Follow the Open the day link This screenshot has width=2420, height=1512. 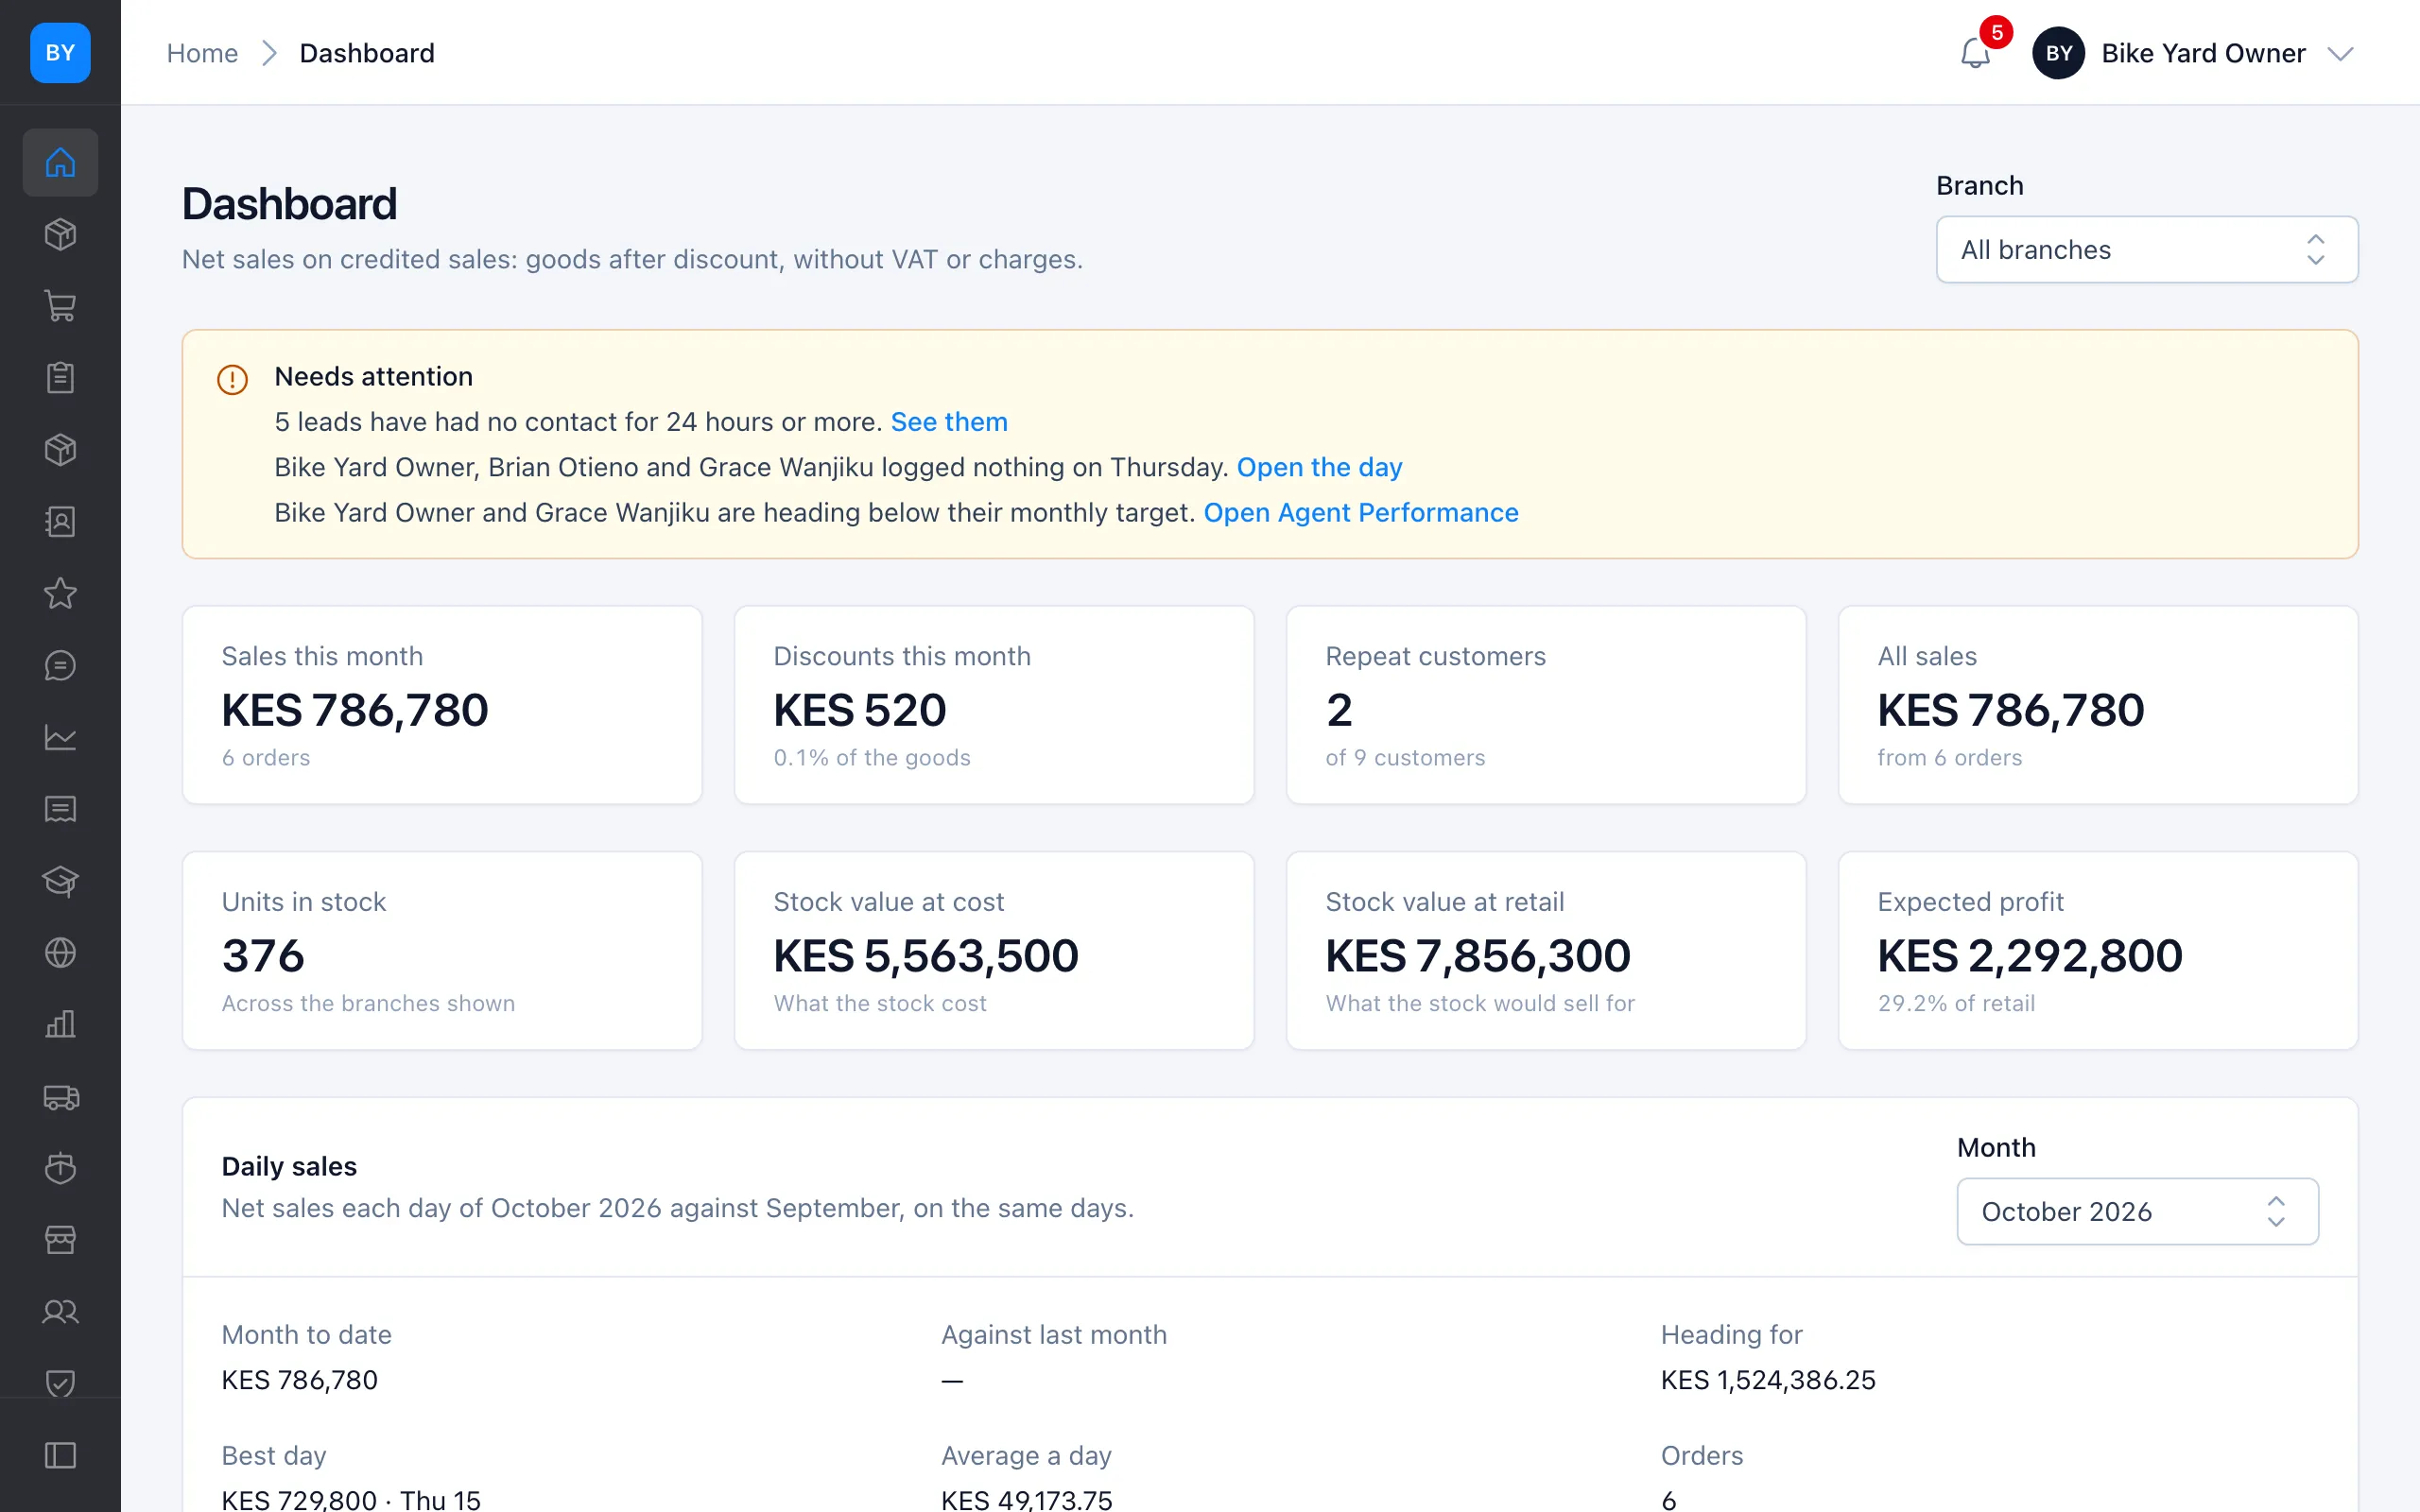1319,467
